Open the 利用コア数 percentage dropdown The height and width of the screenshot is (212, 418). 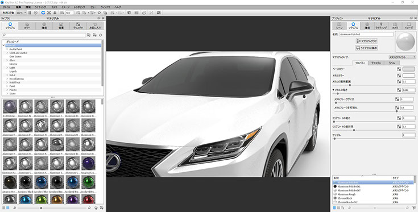tap(21, 13)
